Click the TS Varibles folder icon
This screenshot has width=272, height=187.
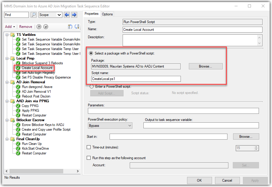13,35
